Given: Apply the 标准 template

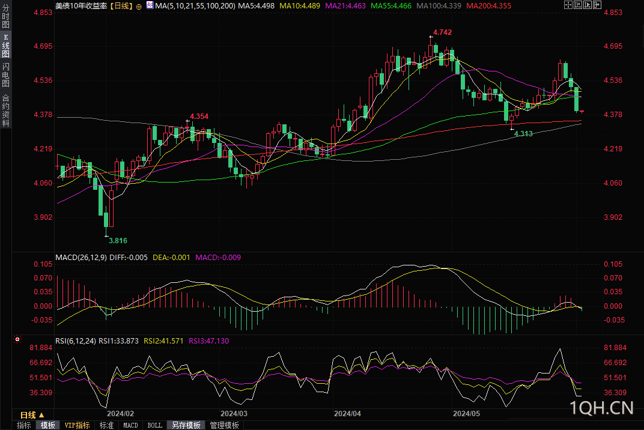Looking at the screenshot, I should point(107,425).
